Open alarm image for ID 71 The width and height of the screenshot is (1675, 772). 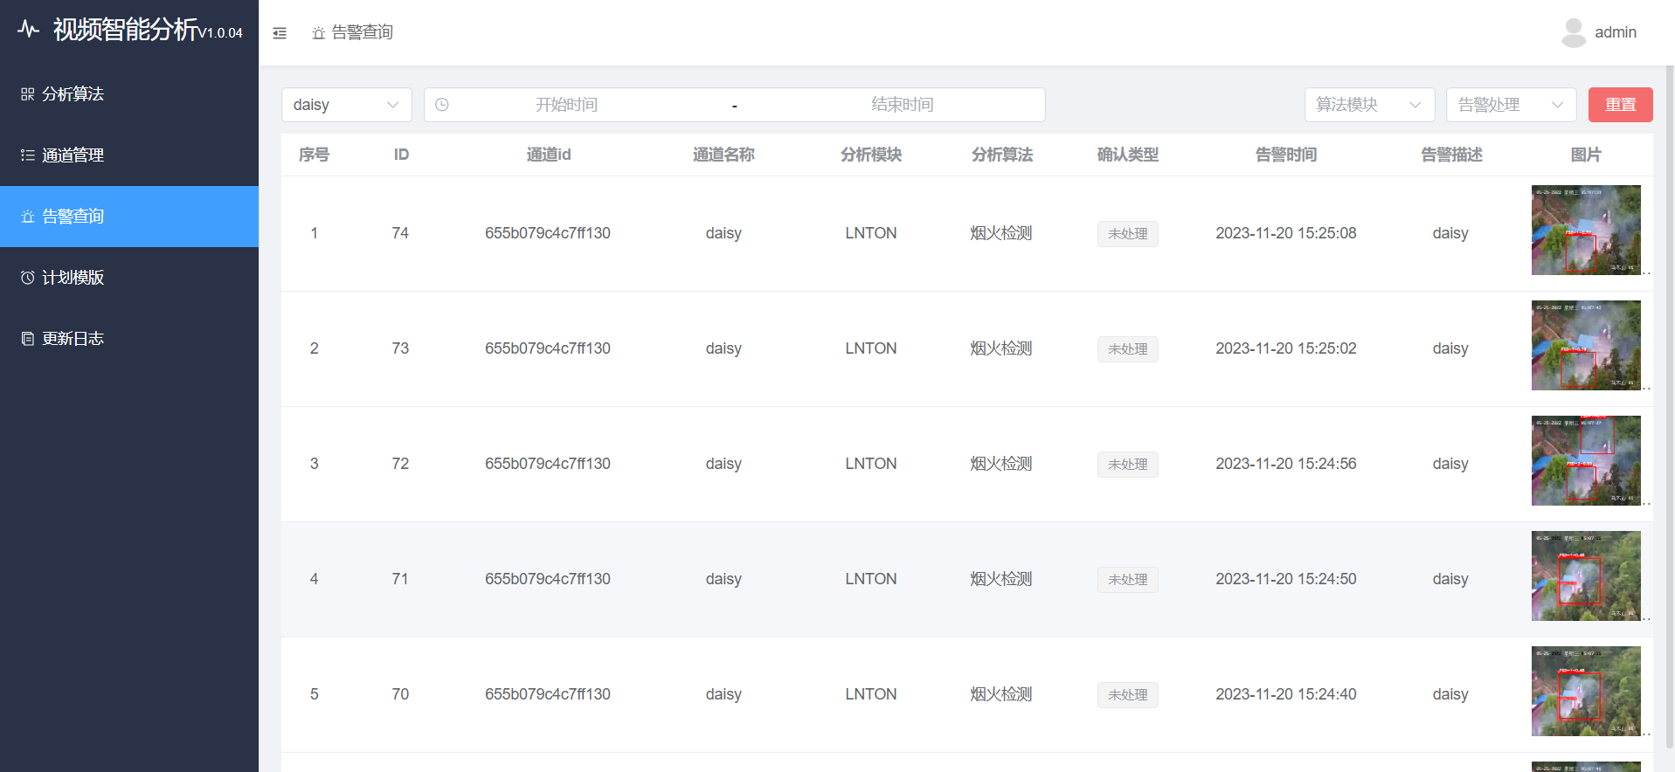1586,576
